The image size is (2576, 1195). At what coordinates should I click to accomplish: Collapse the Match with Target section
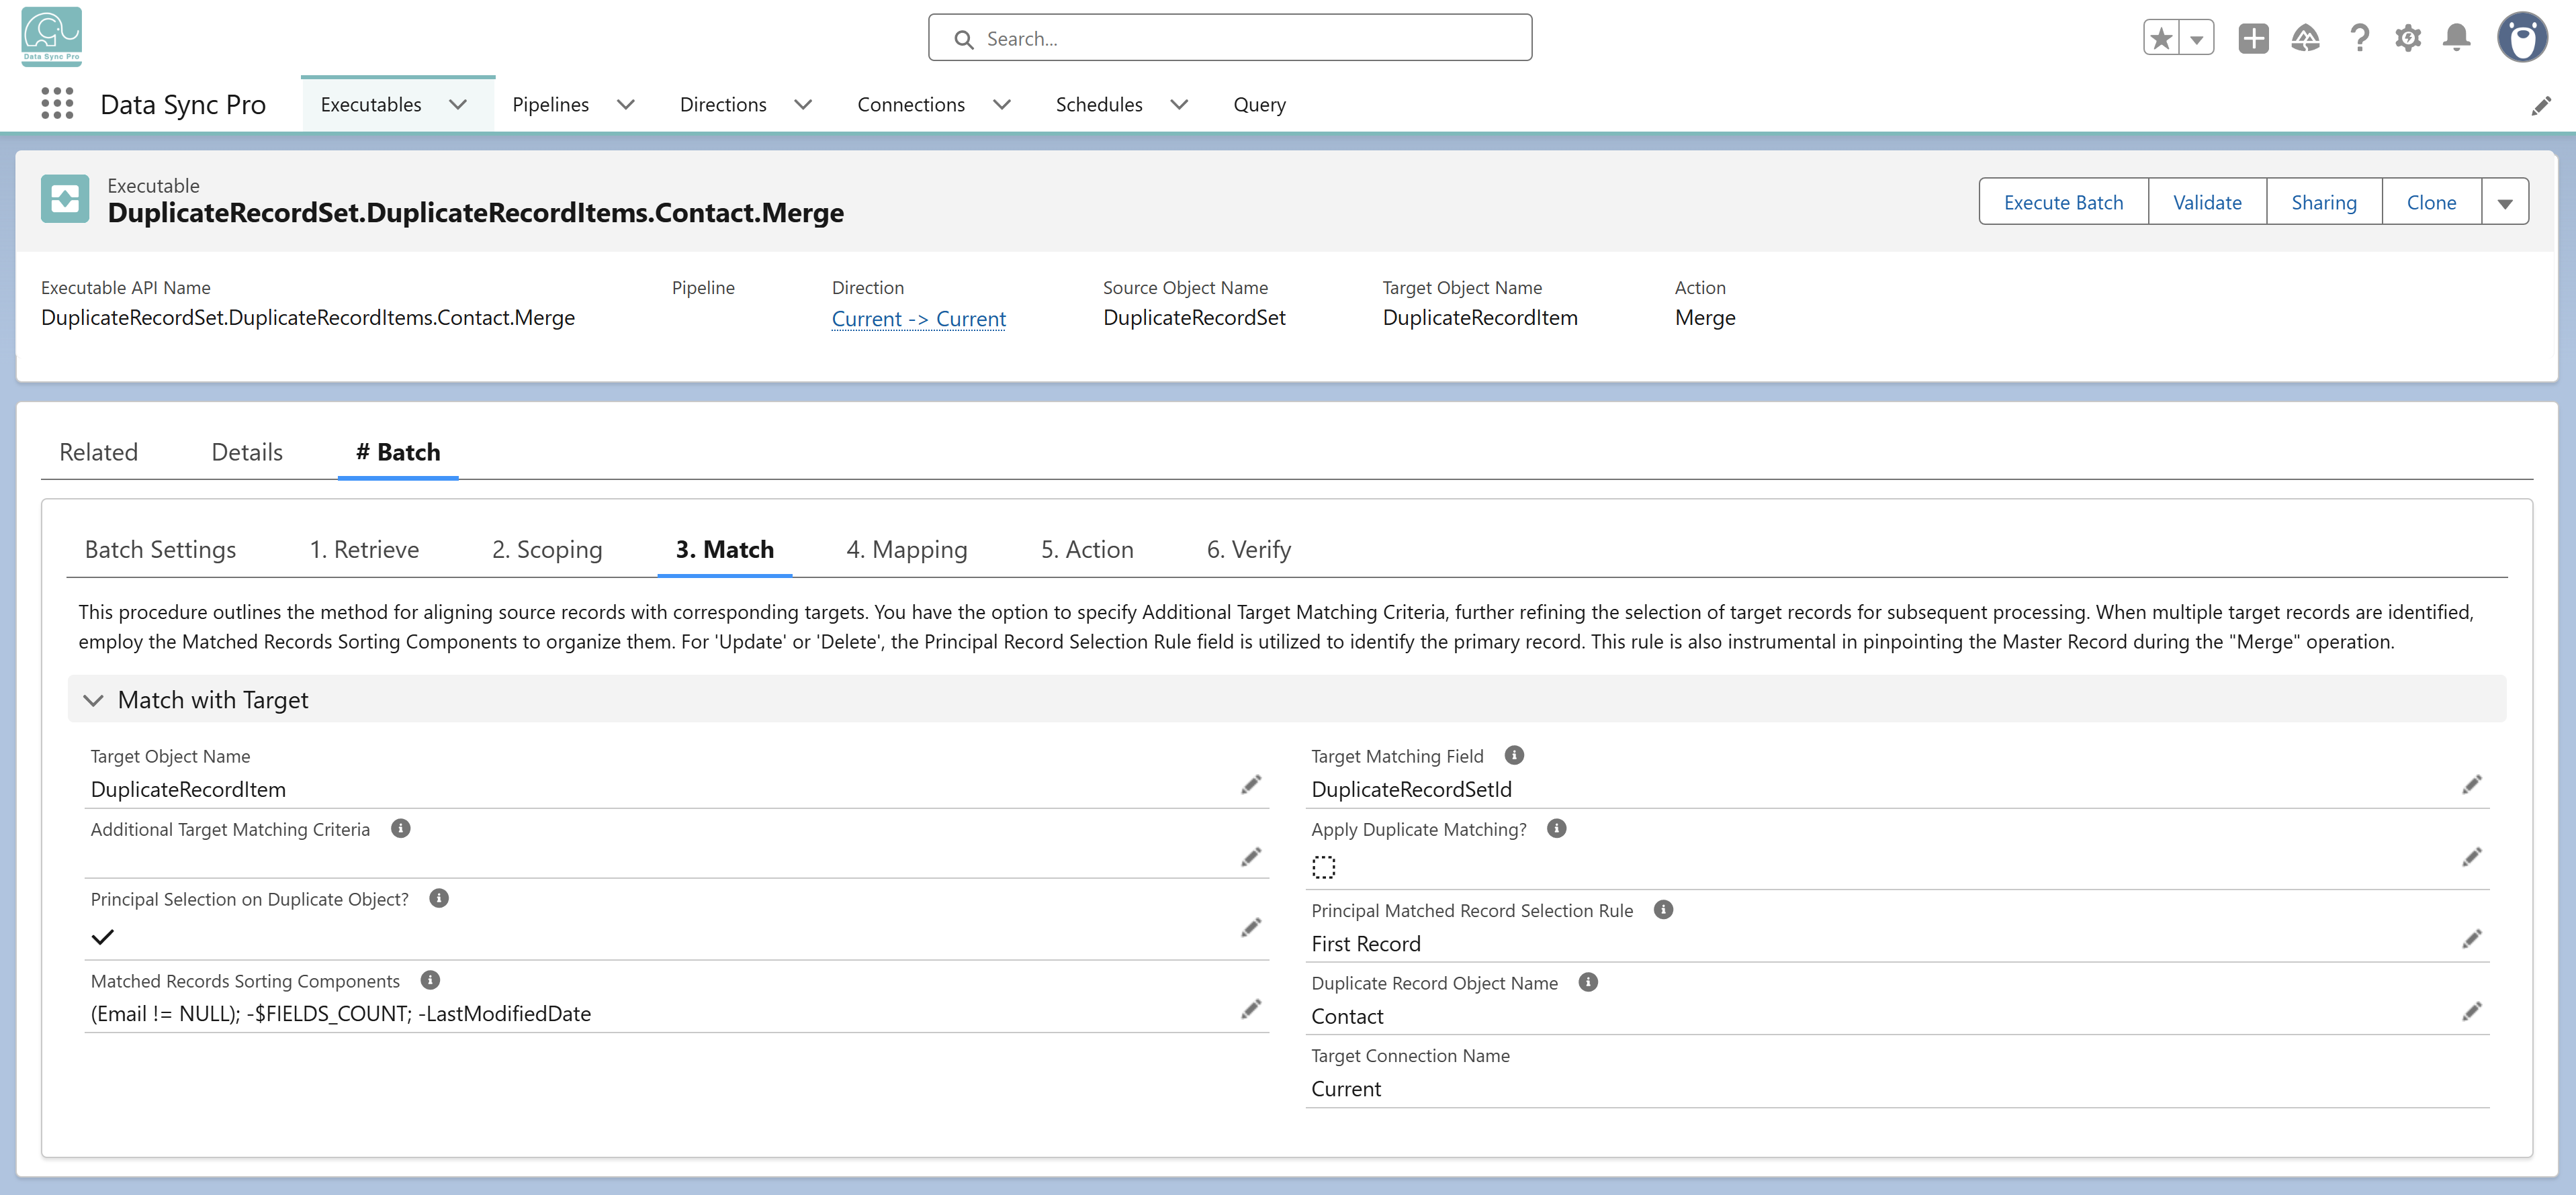pyautogui.click(x=93, y=700)
